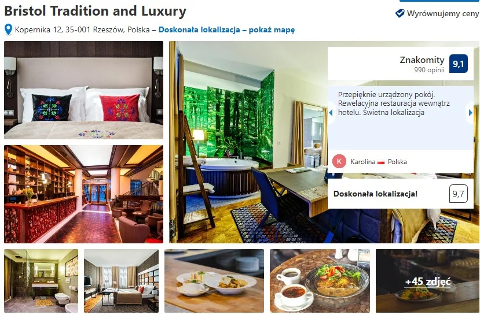Click the blue map pin icon
The image size is (480, 315).
point(9,29)
